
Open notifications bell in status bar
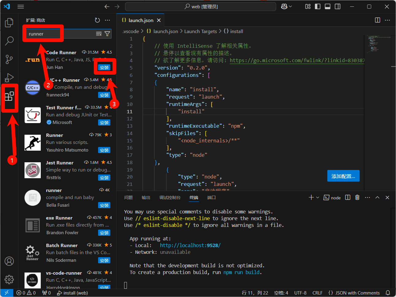(388, 293)
